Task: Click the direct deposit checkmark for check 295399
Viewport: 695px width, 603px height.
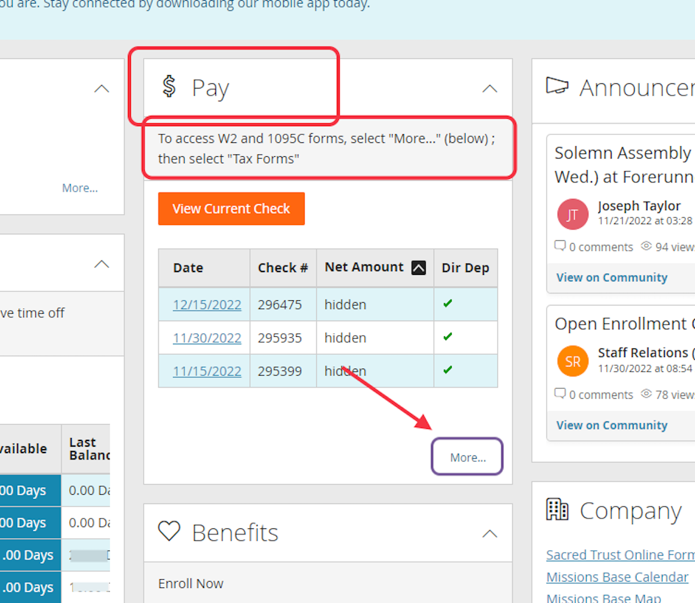Action: [448, 369]
